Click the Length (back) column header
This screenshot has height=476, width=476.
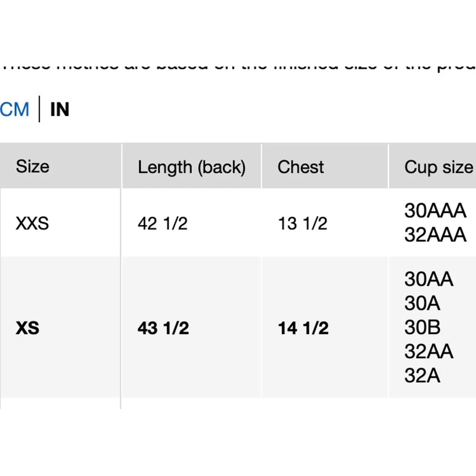(x=191, y=167)
